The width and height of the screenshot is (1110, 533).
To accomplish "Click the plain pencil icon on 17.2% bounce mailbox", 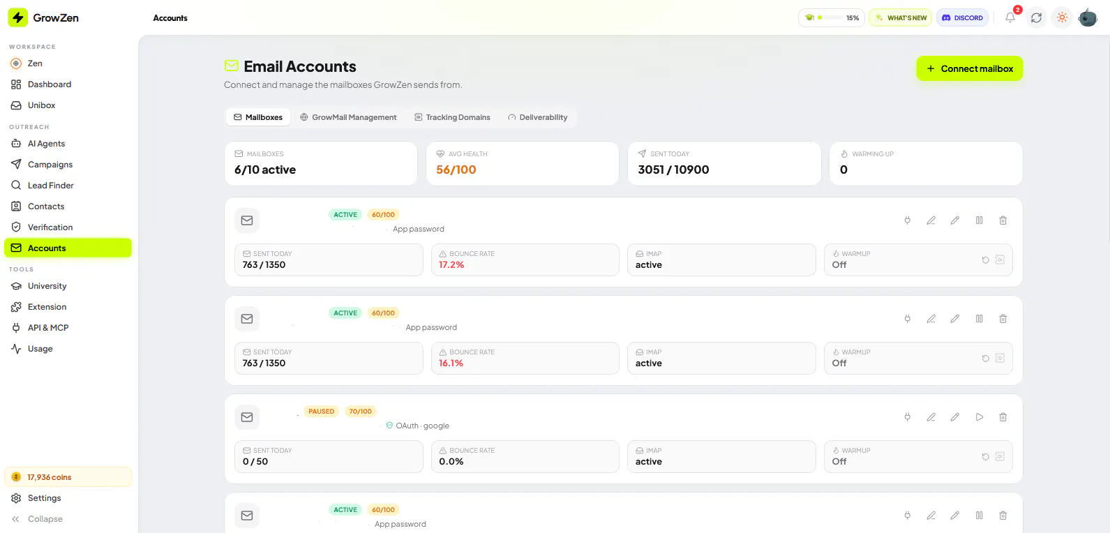I will (955, 220).
